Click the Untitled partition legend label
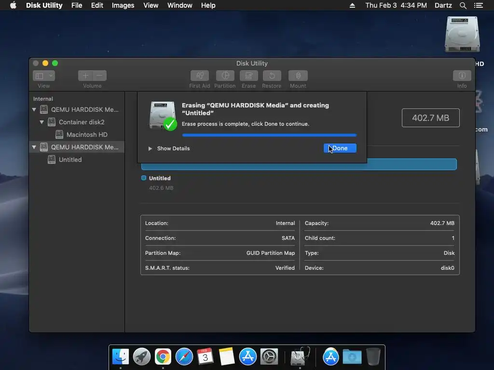Viewport: 494px width, 370px height. 160,178
